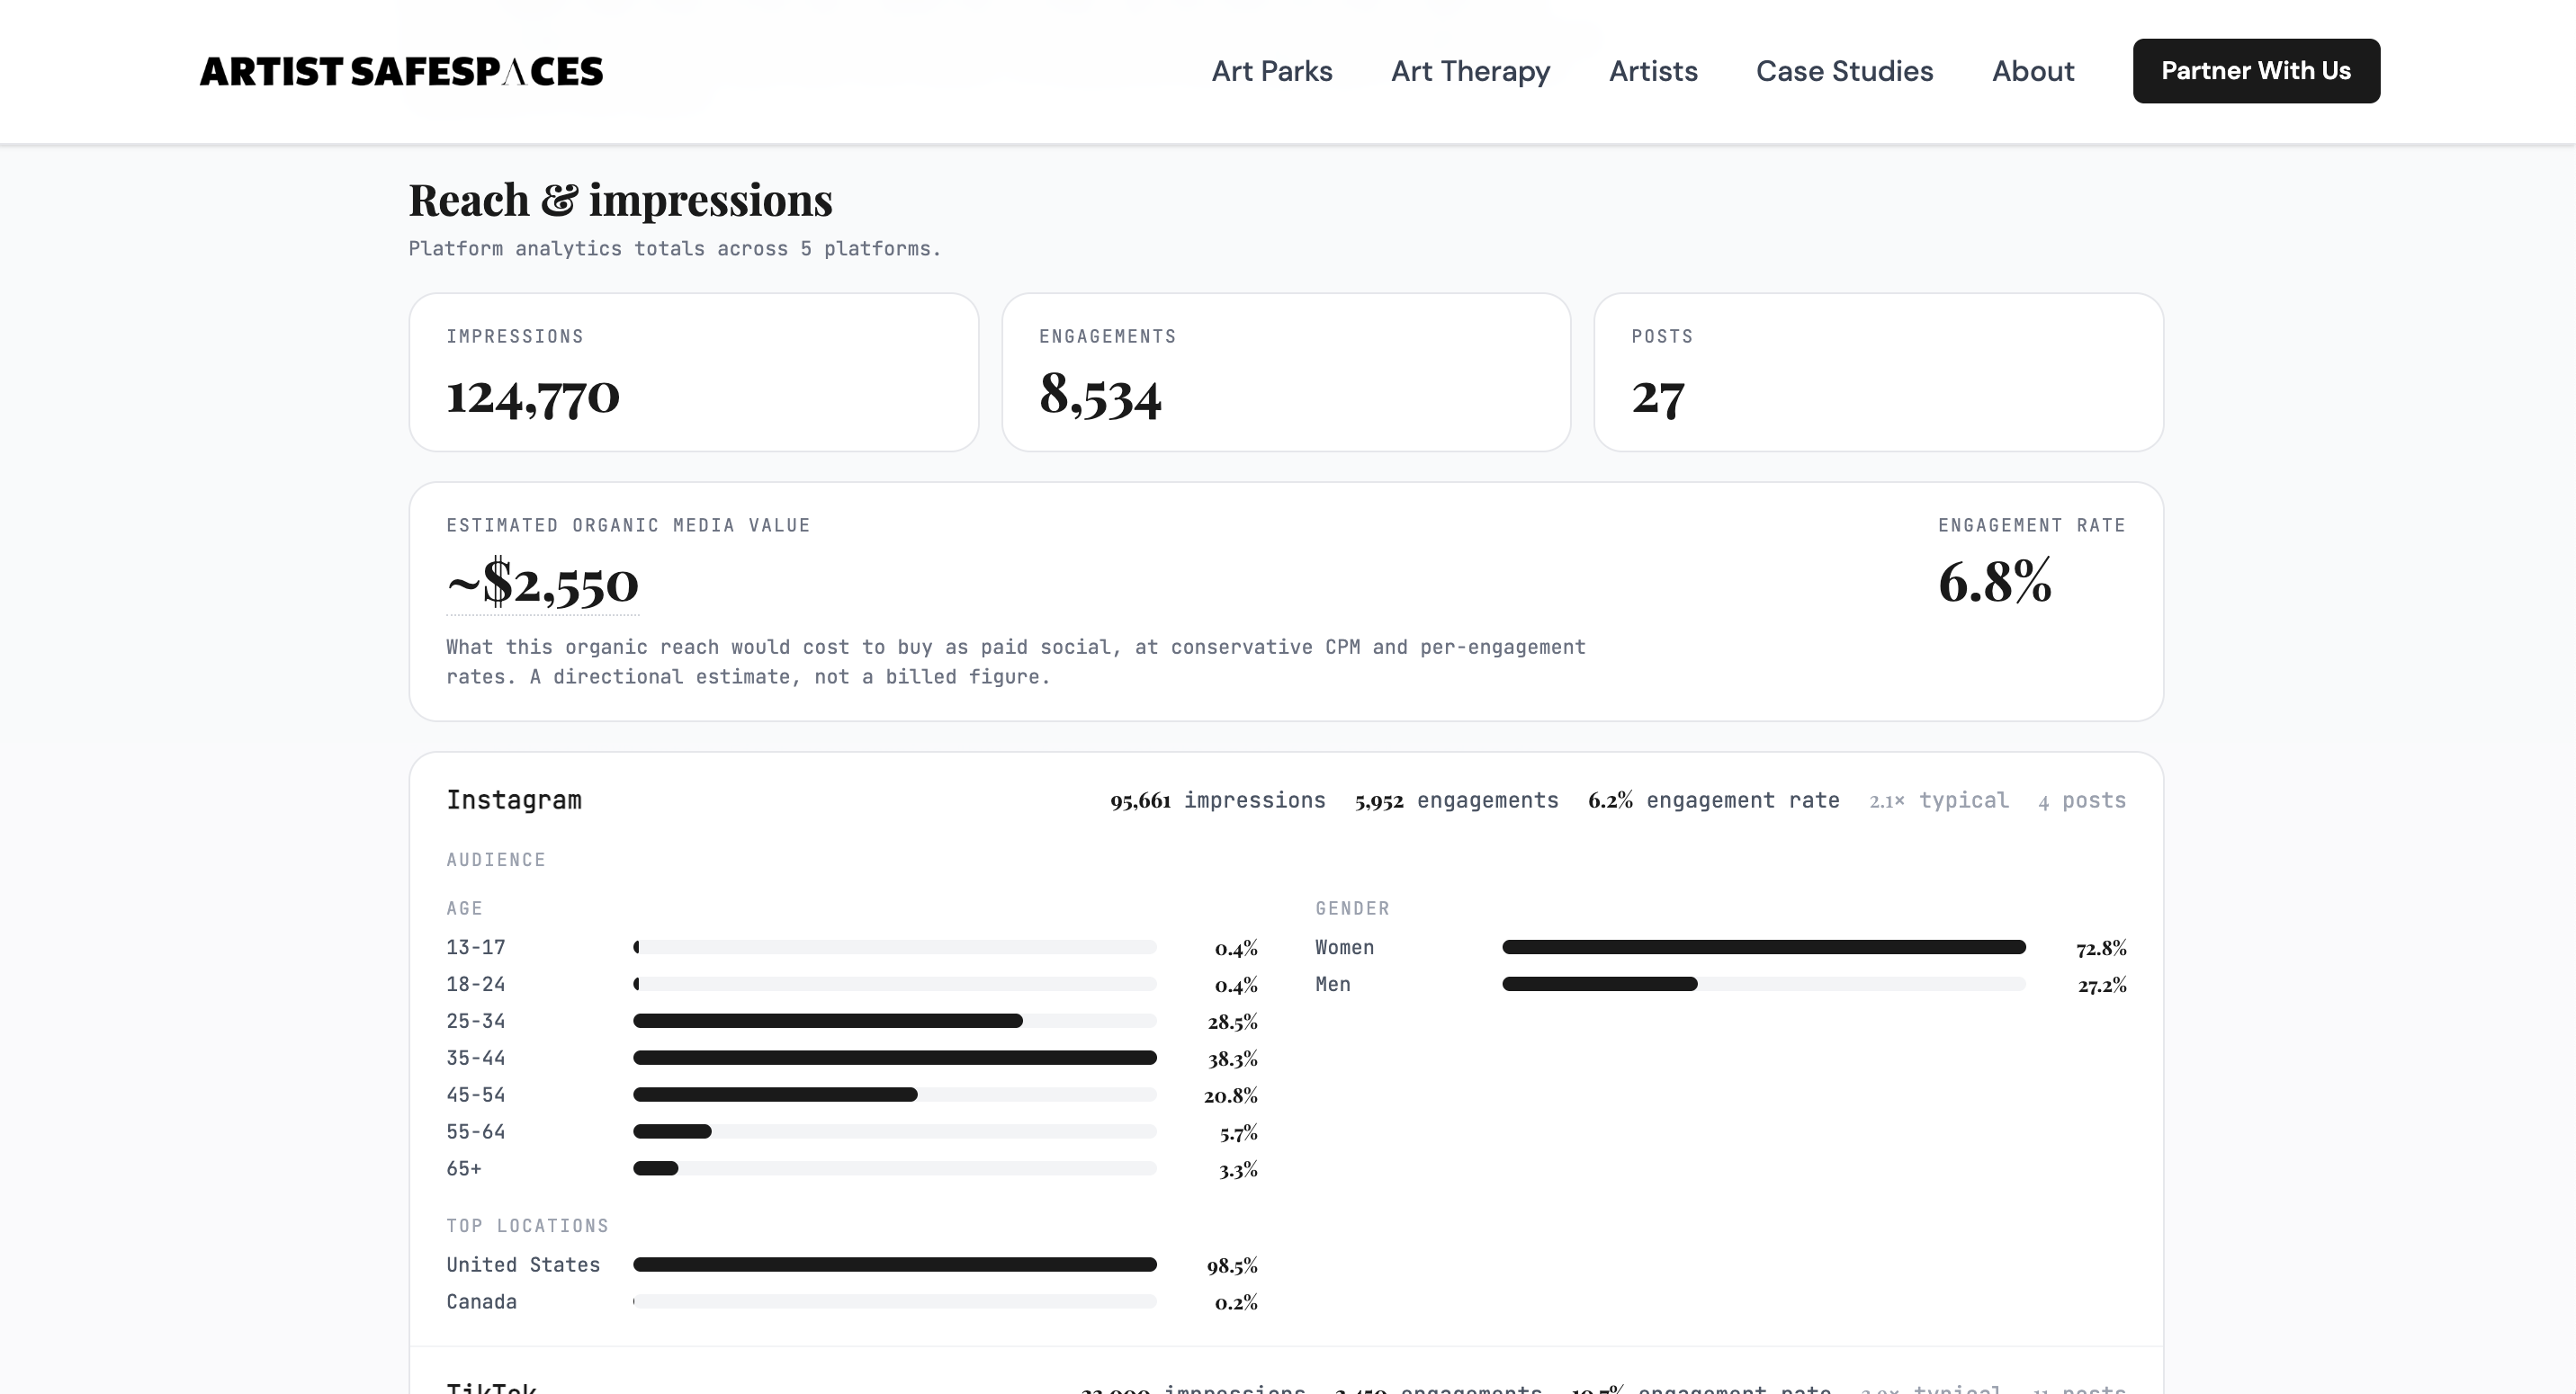This screenshot has height=1394, width=2576.
Task: Click Instagram's 4 posts label
Action: coord(2082,800)
